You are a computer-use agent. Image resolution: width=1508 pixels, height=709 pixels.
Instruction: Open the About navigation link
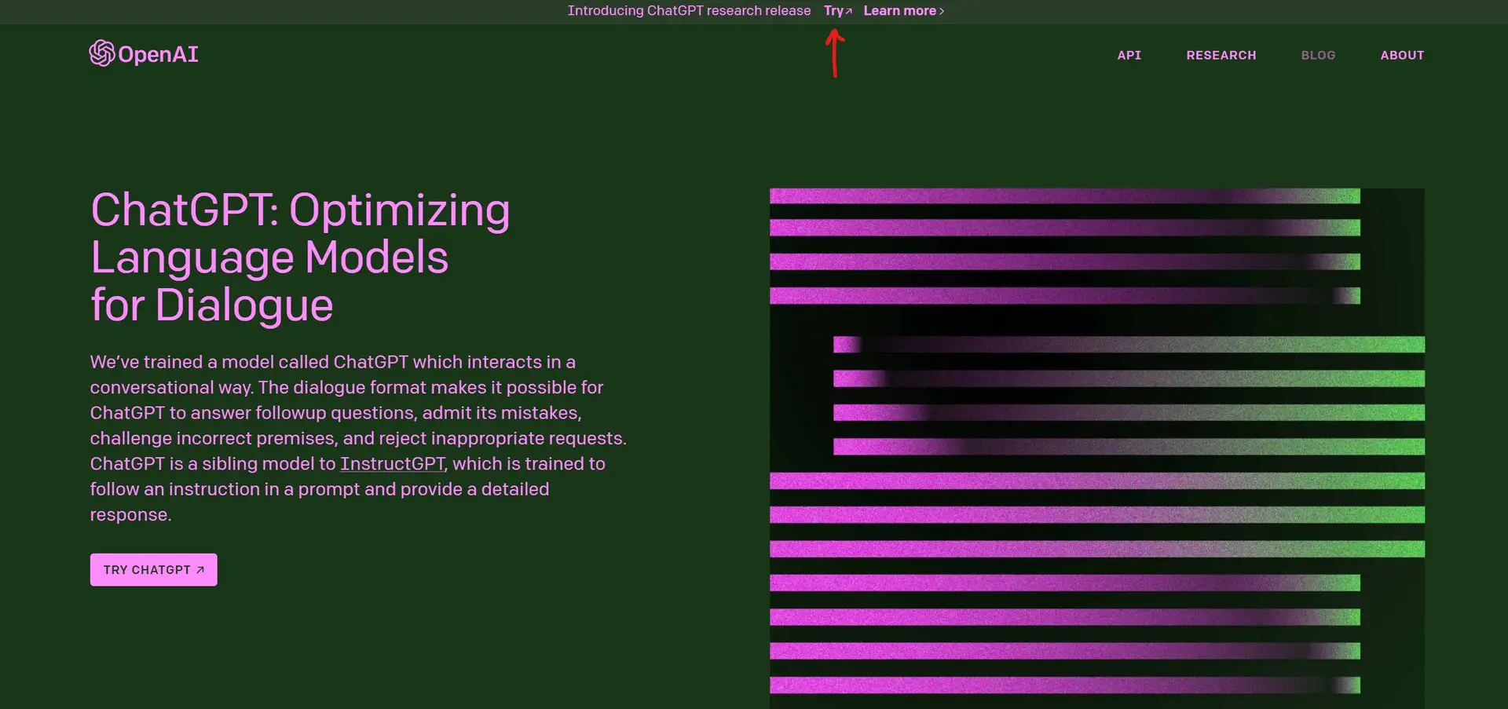coord(1402,55)
